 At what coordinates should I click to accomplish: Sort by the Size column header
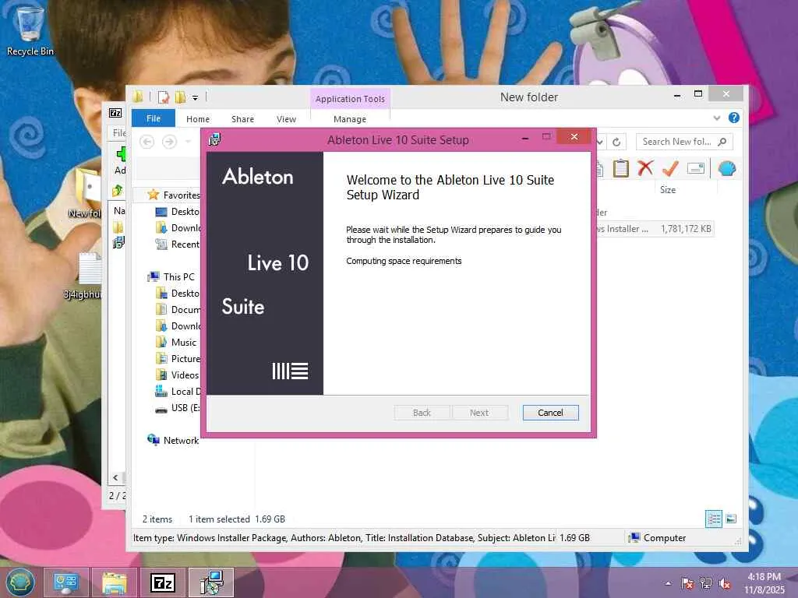[x=668, y=190]
